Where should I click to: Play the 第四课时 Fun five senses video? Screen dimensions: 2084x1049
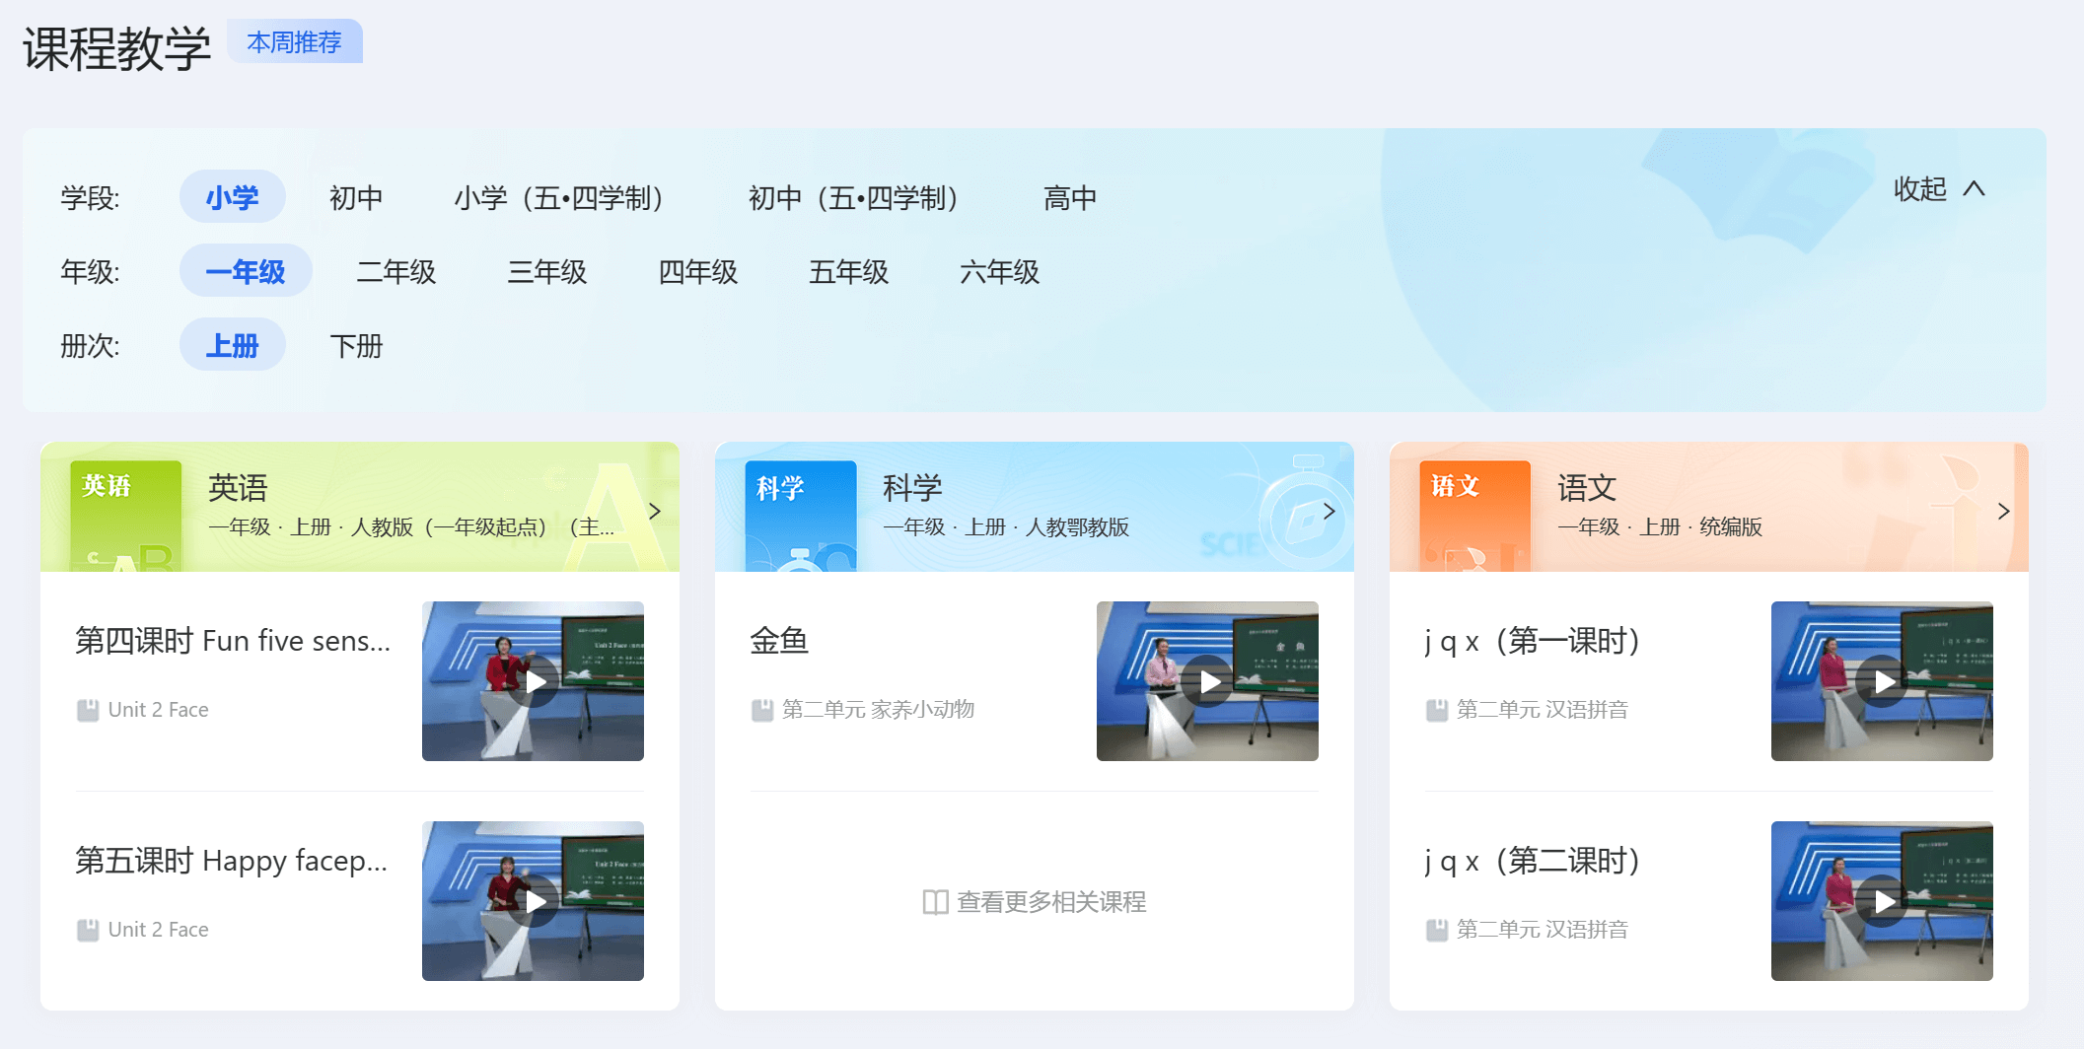(533, 681)
